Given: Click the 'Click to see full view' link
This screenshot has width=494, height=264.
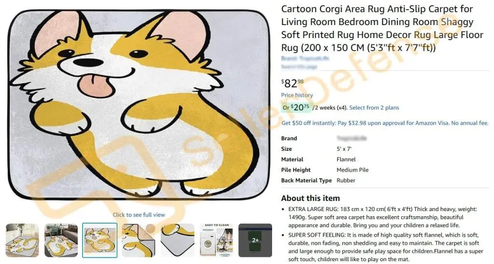Looking at the screenshot, I should pos(139,214).
